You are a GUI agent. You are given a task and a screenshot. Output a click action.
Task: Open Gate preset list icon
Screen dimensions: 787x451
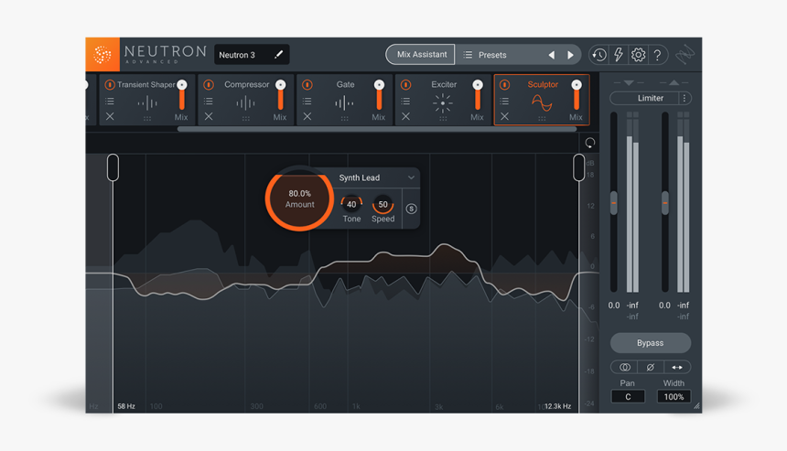pos(307,102)
